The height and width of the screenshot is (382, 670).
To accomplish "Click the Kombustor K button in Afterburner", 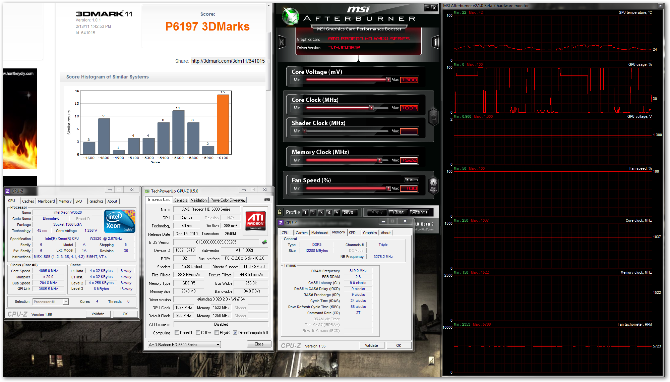I will pos(282,42).
